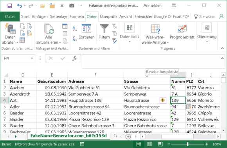Click the Save floppy disk icon
Screen dimensions: 227x148
(x=10, y=6)
